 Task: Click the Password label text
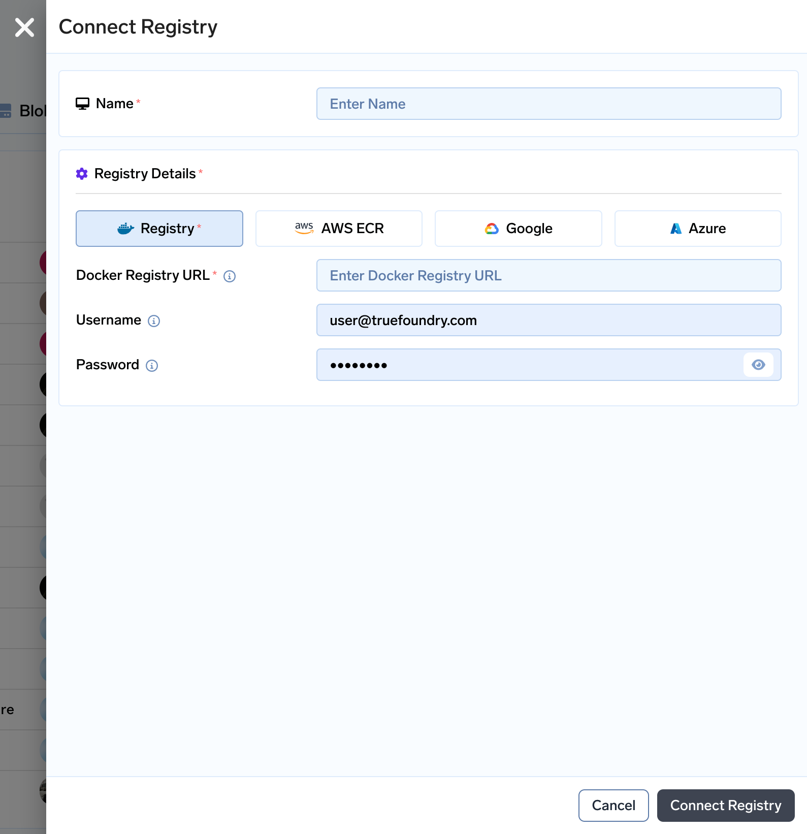click(x=108, y=365)
